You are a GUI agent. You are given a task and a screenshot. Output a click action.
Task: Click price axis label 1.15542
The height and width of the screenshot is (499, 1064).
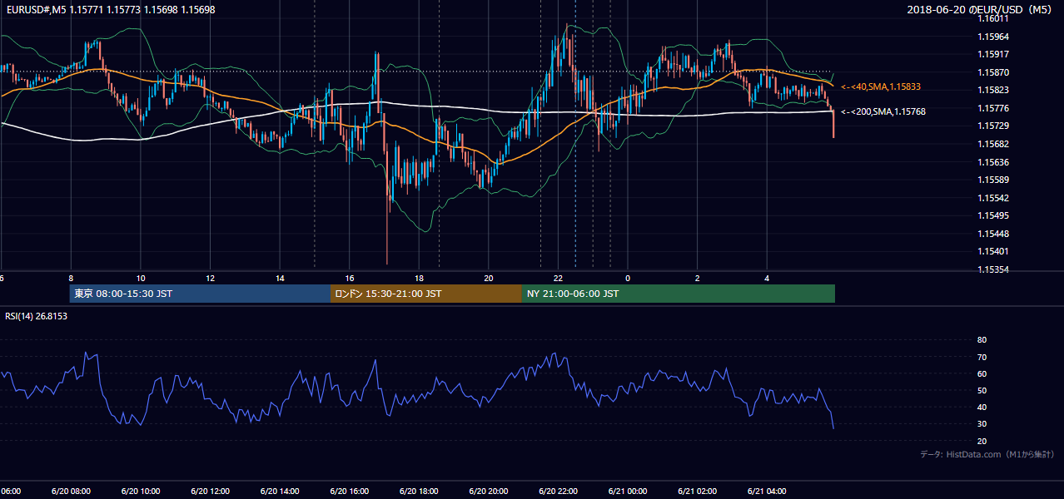(x=993, y=198)
